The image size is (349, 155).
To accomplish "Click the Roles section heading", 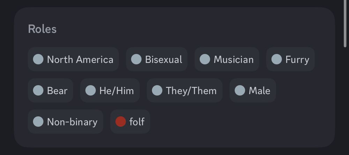I will tap(42, 29).
